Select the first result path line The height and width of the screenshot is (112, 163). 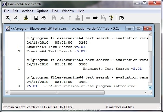[x=87, y=38]
